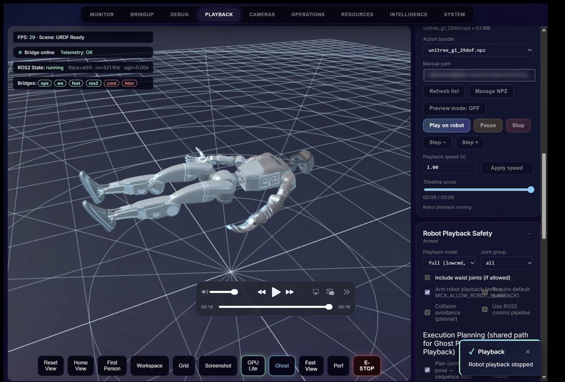
Task: Uncheck Arm robot playback checkbox
Action: click(x=427, y=292)
